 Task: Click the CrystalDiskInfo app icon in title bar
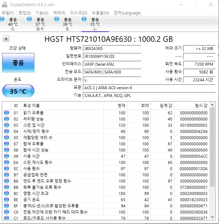click(x=5, y=5)
